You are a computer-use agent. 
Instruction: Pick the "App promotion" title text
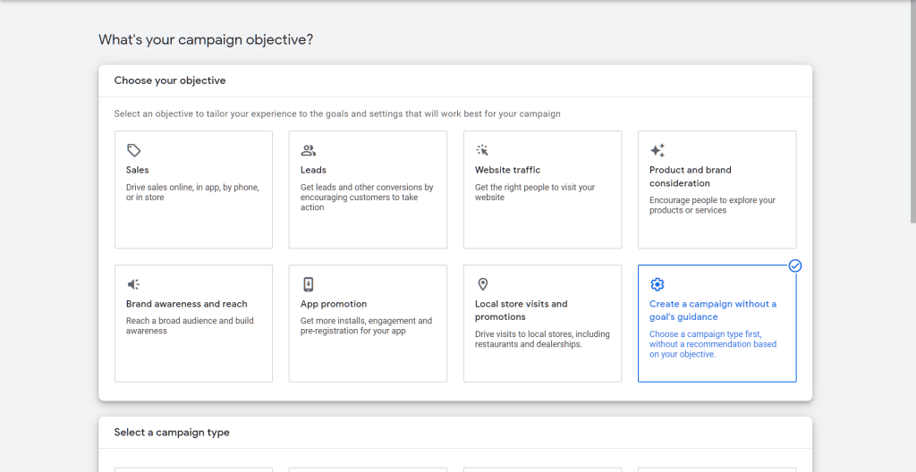point(334,304)
